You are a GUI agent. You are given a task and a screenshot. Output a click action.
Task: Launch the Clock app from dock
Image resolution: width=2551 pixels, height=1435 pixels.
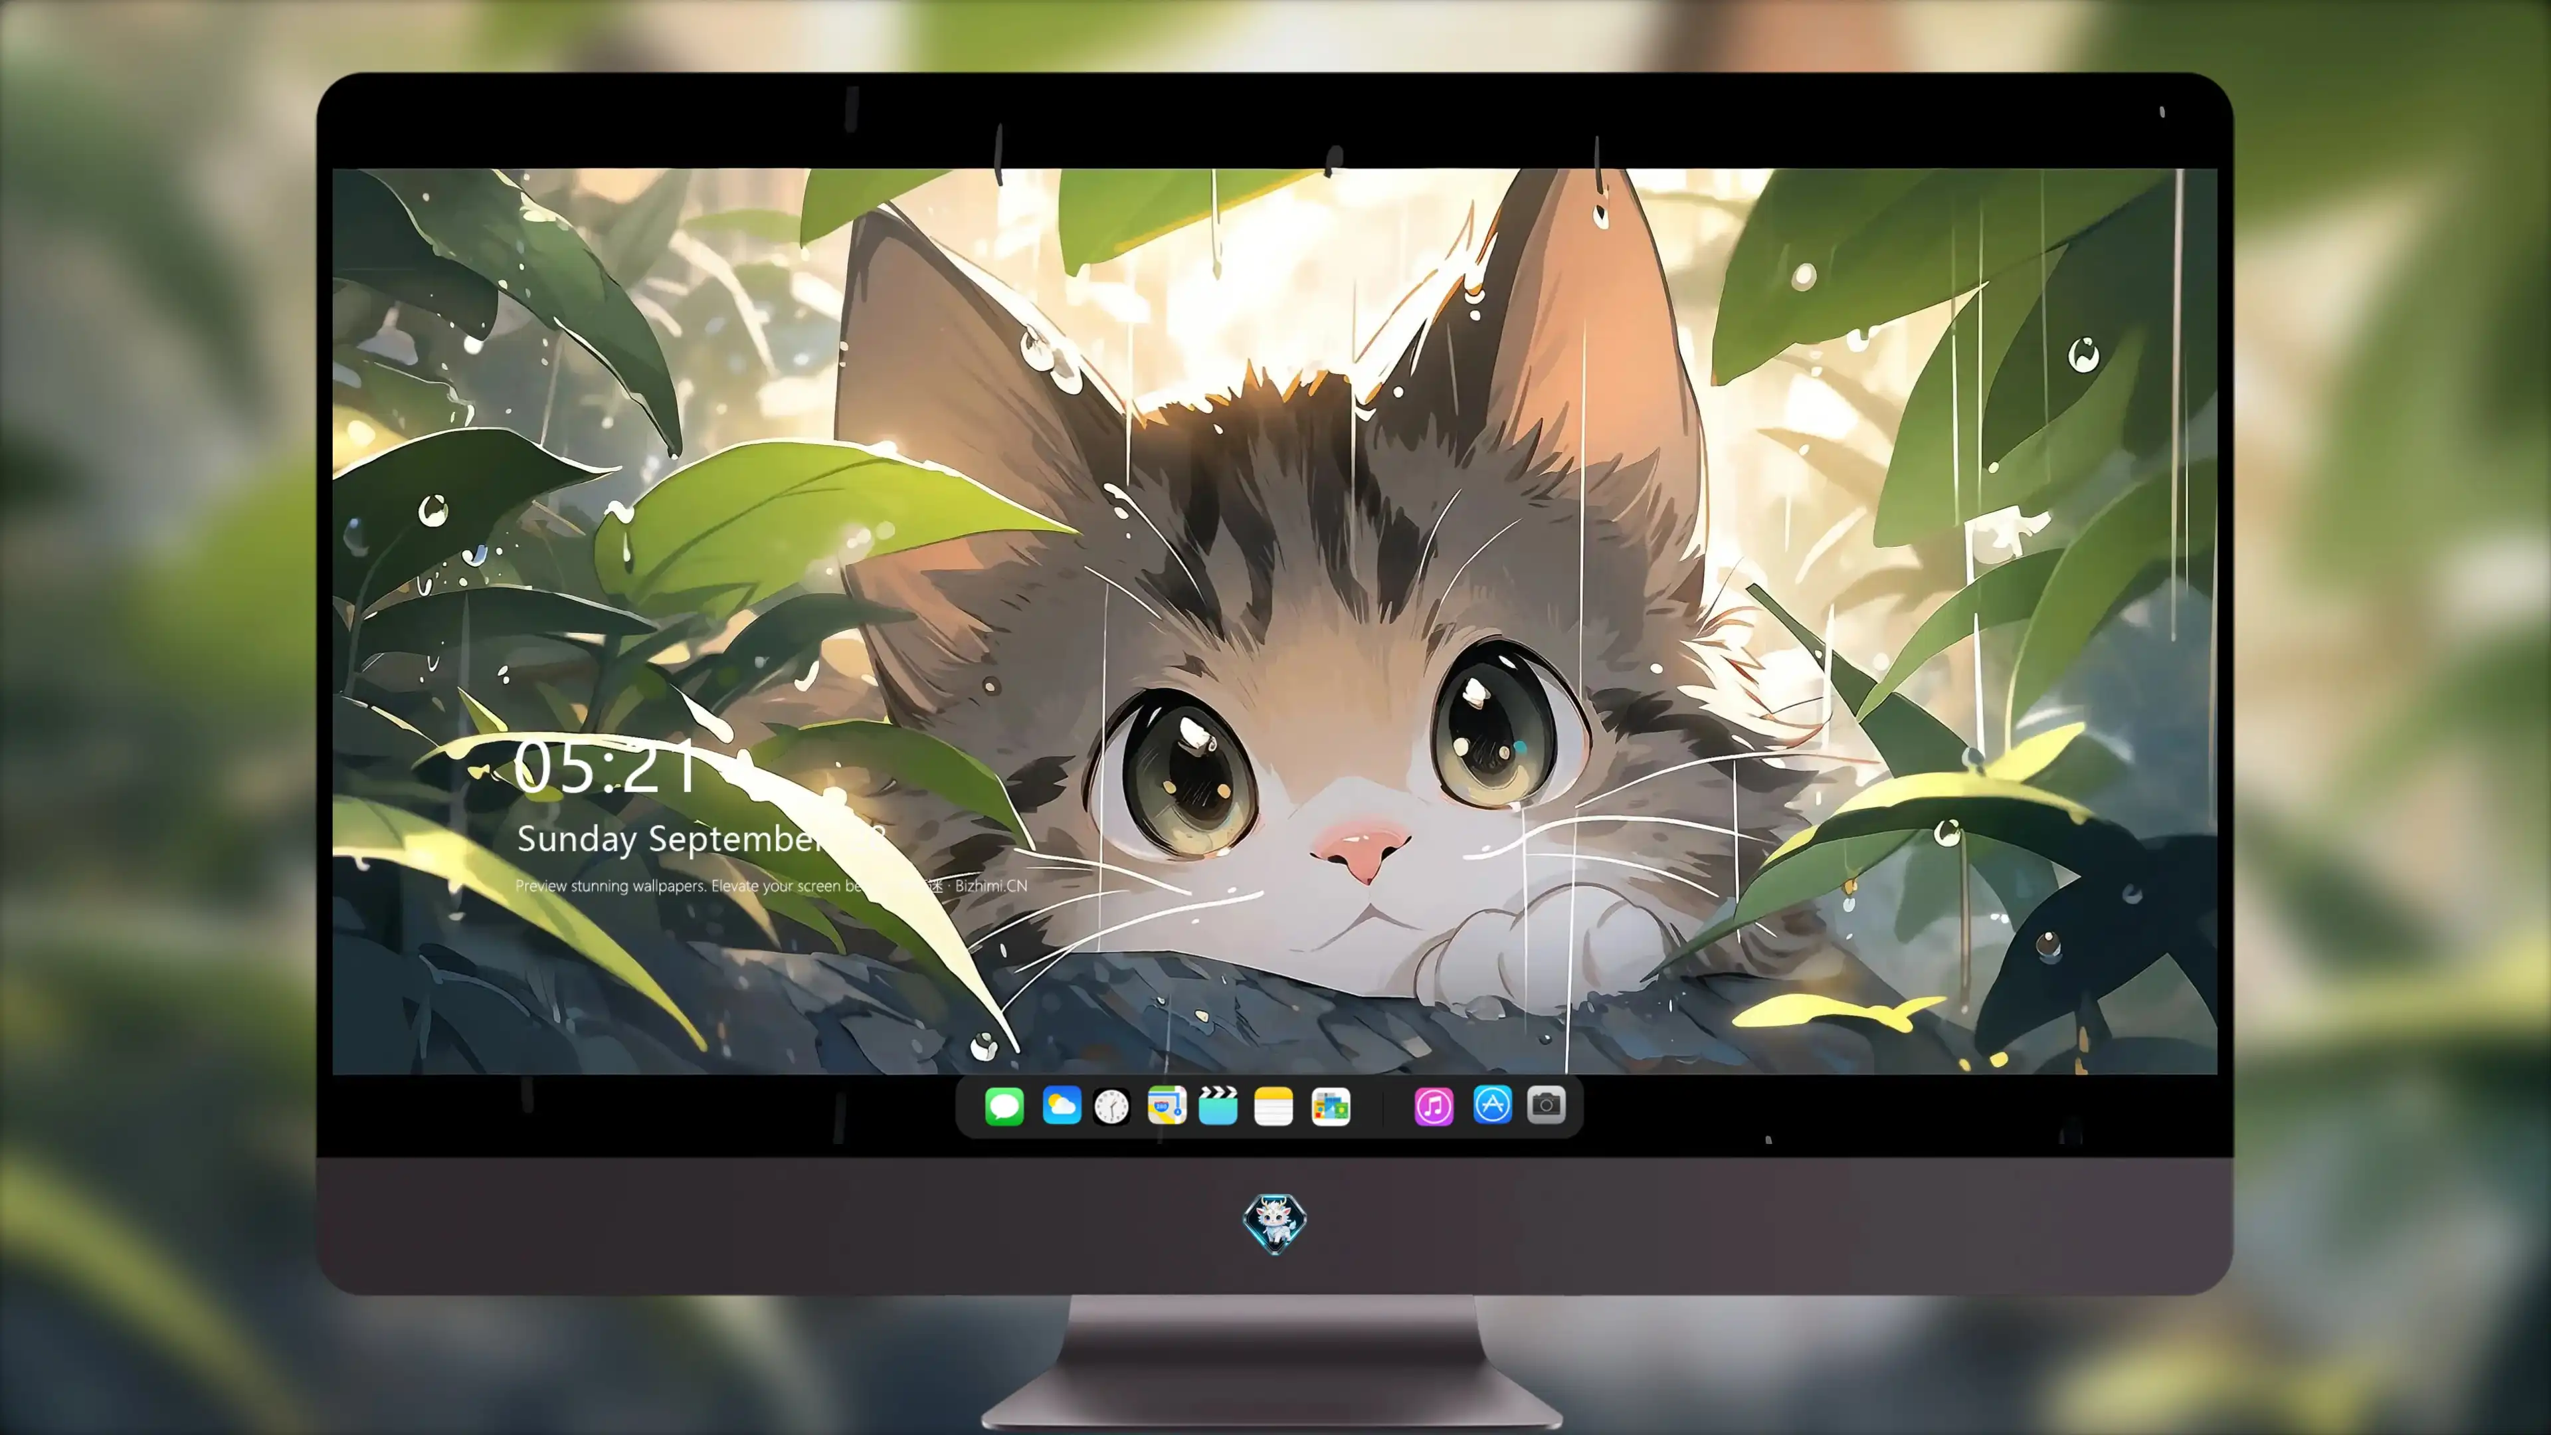[1111, 1106]
